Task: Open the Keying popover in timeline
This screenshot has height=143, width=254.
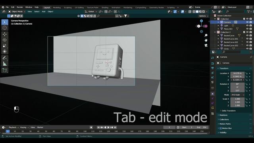Action: pyautogui.click(x=24, y=128)
